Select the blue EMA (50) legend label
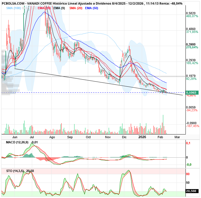Screen dimensions: 201x198 coord(92,8)
